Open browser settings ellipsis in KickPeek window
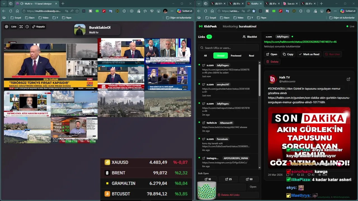Screen dimensions: 358x201 click(335, 11)
